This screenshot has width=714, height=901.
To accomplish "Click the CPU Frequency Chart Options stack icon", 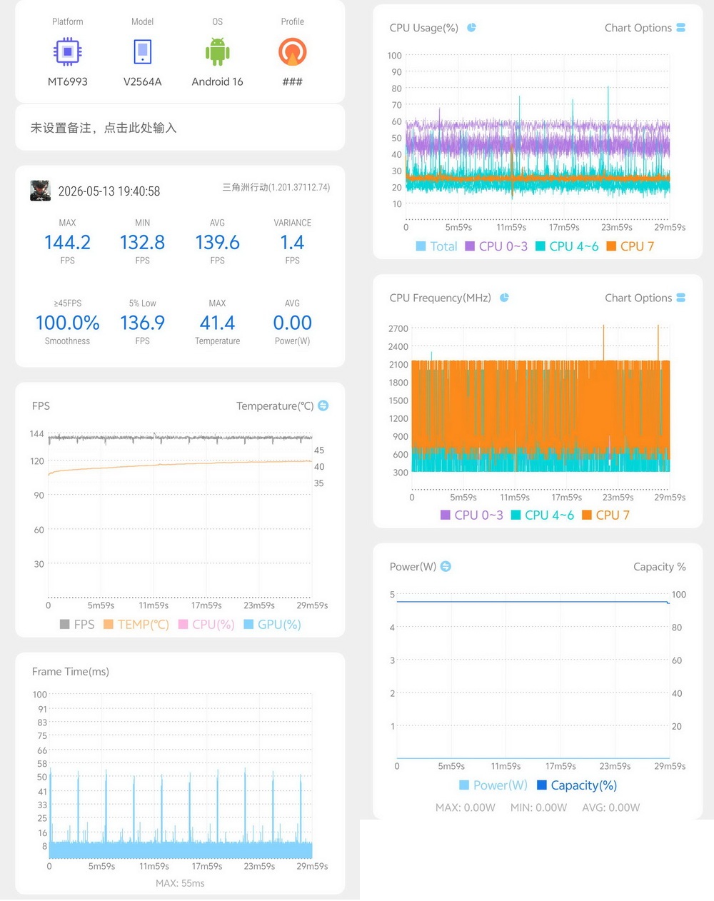I will pos(680,298).
